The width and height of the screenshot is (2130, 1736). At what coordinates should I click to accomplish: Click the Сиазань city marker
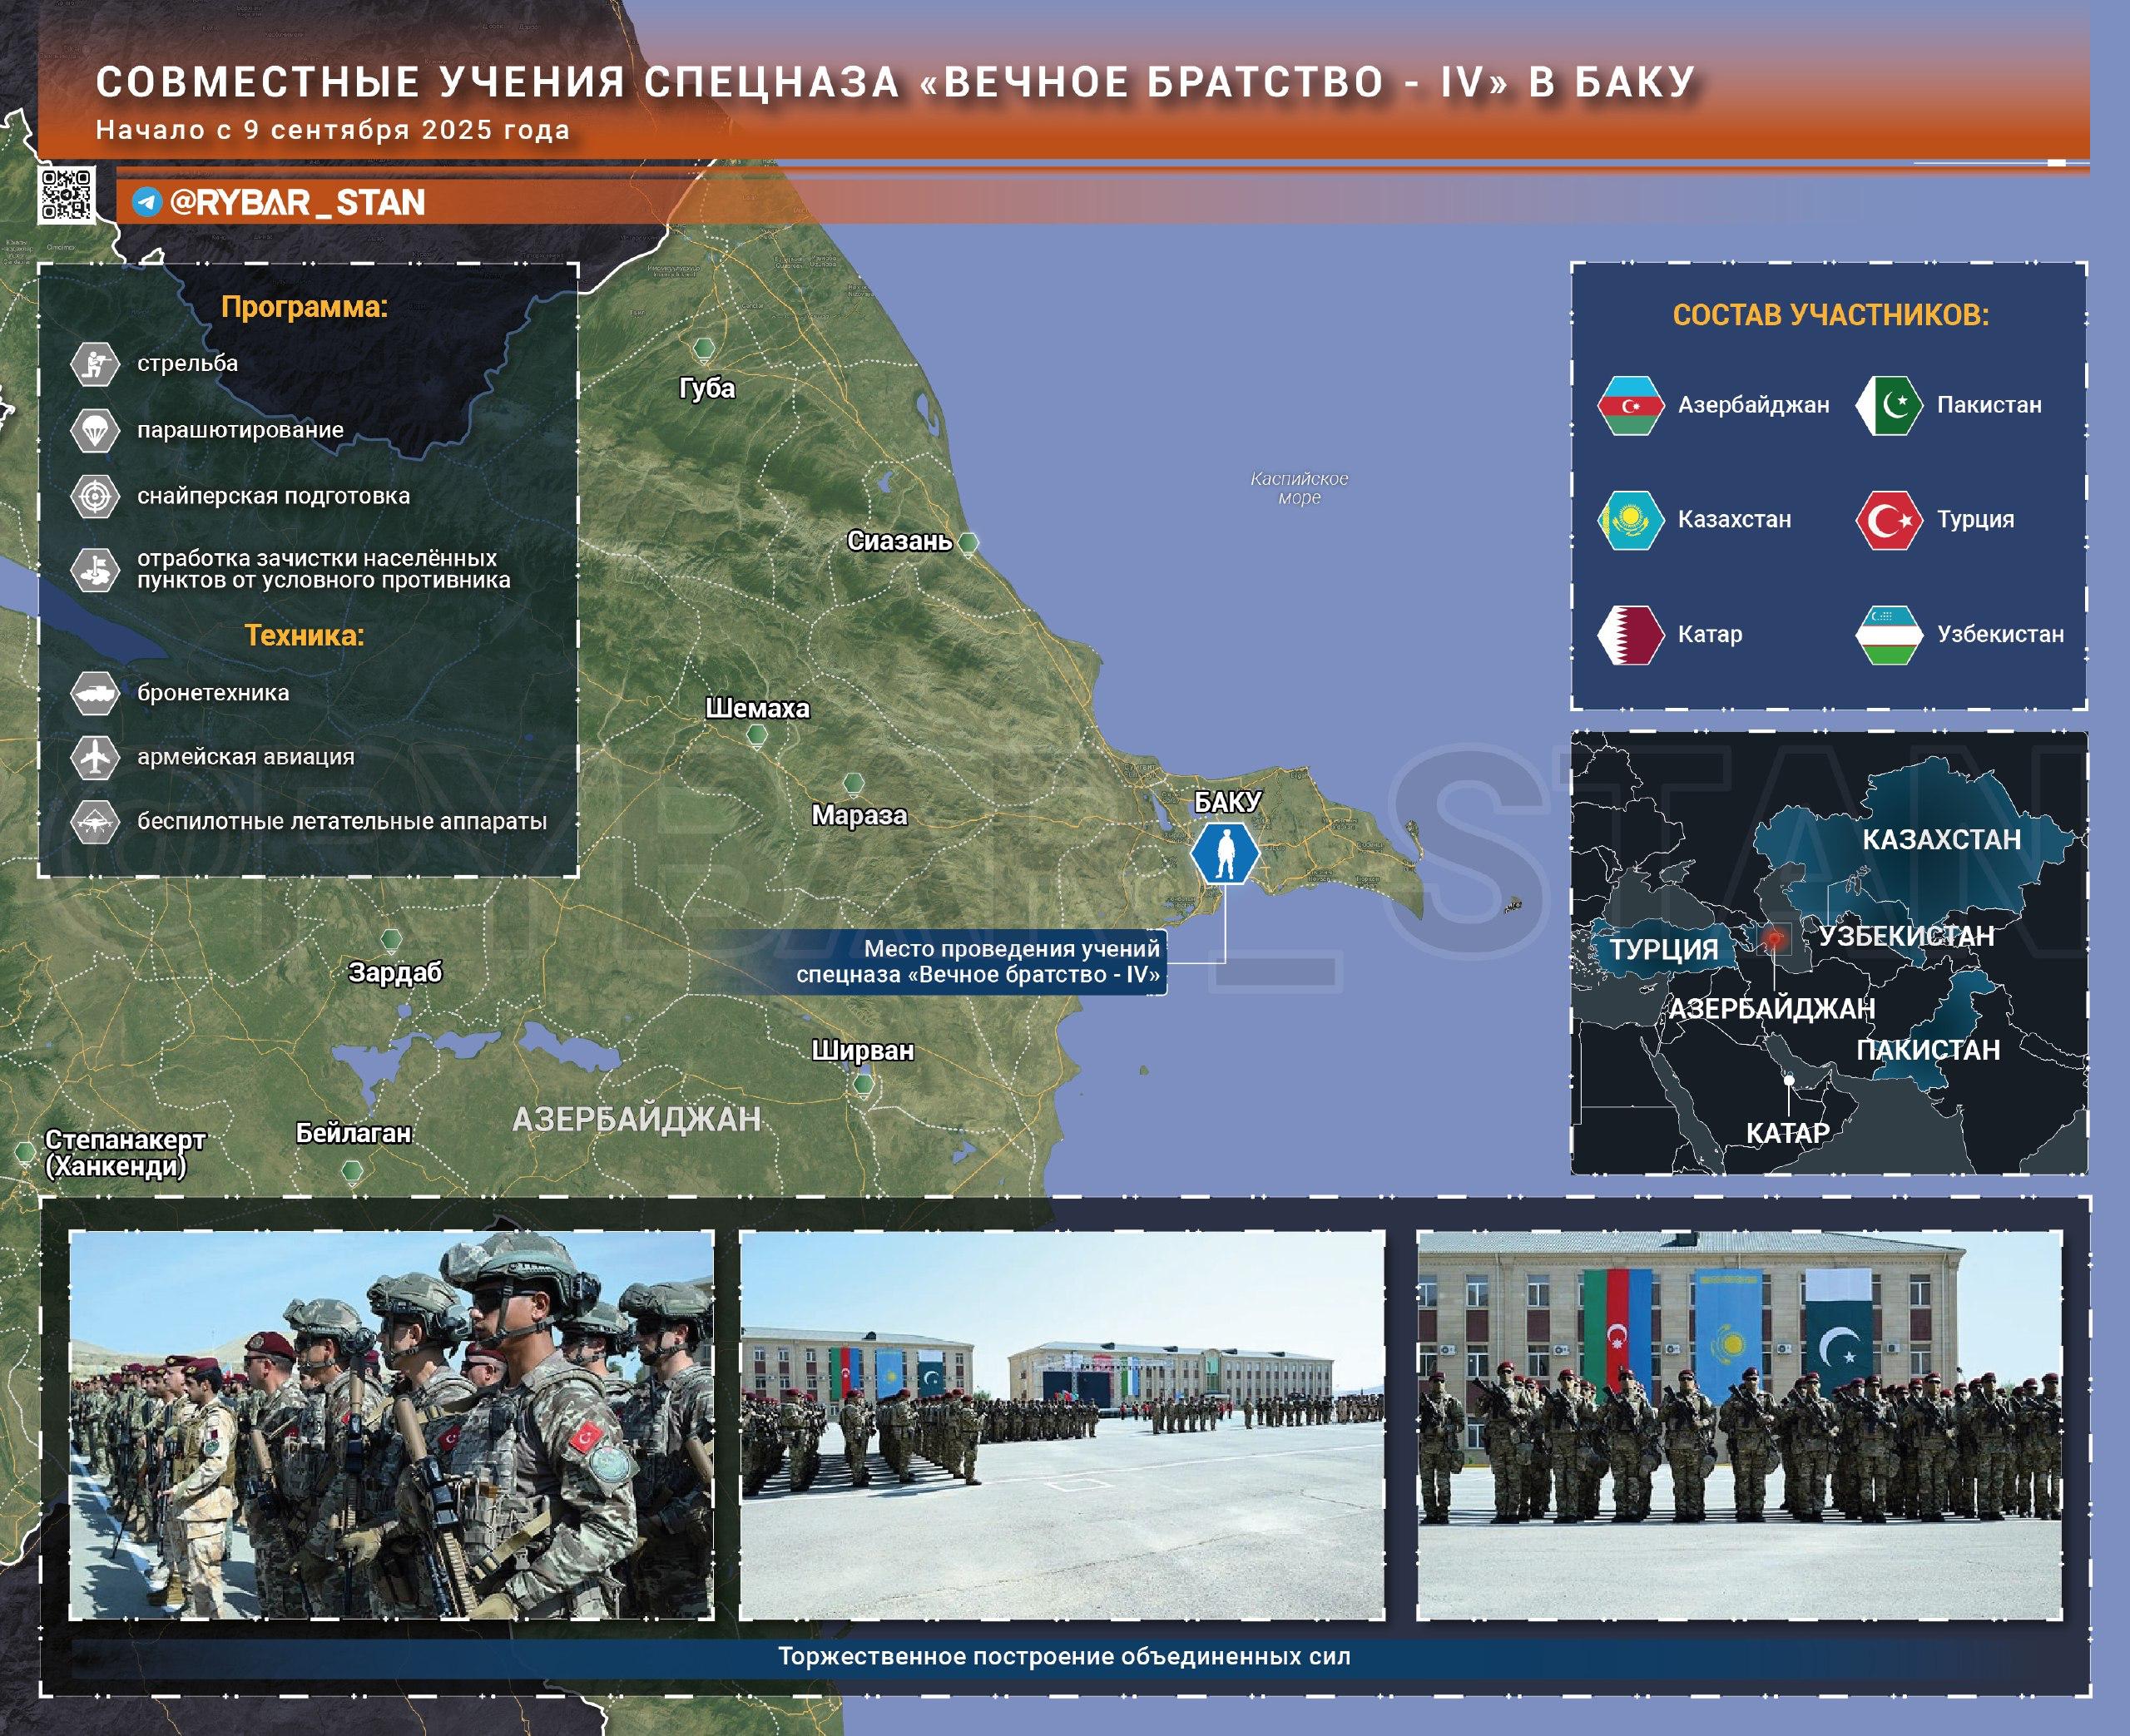point(968,543)
